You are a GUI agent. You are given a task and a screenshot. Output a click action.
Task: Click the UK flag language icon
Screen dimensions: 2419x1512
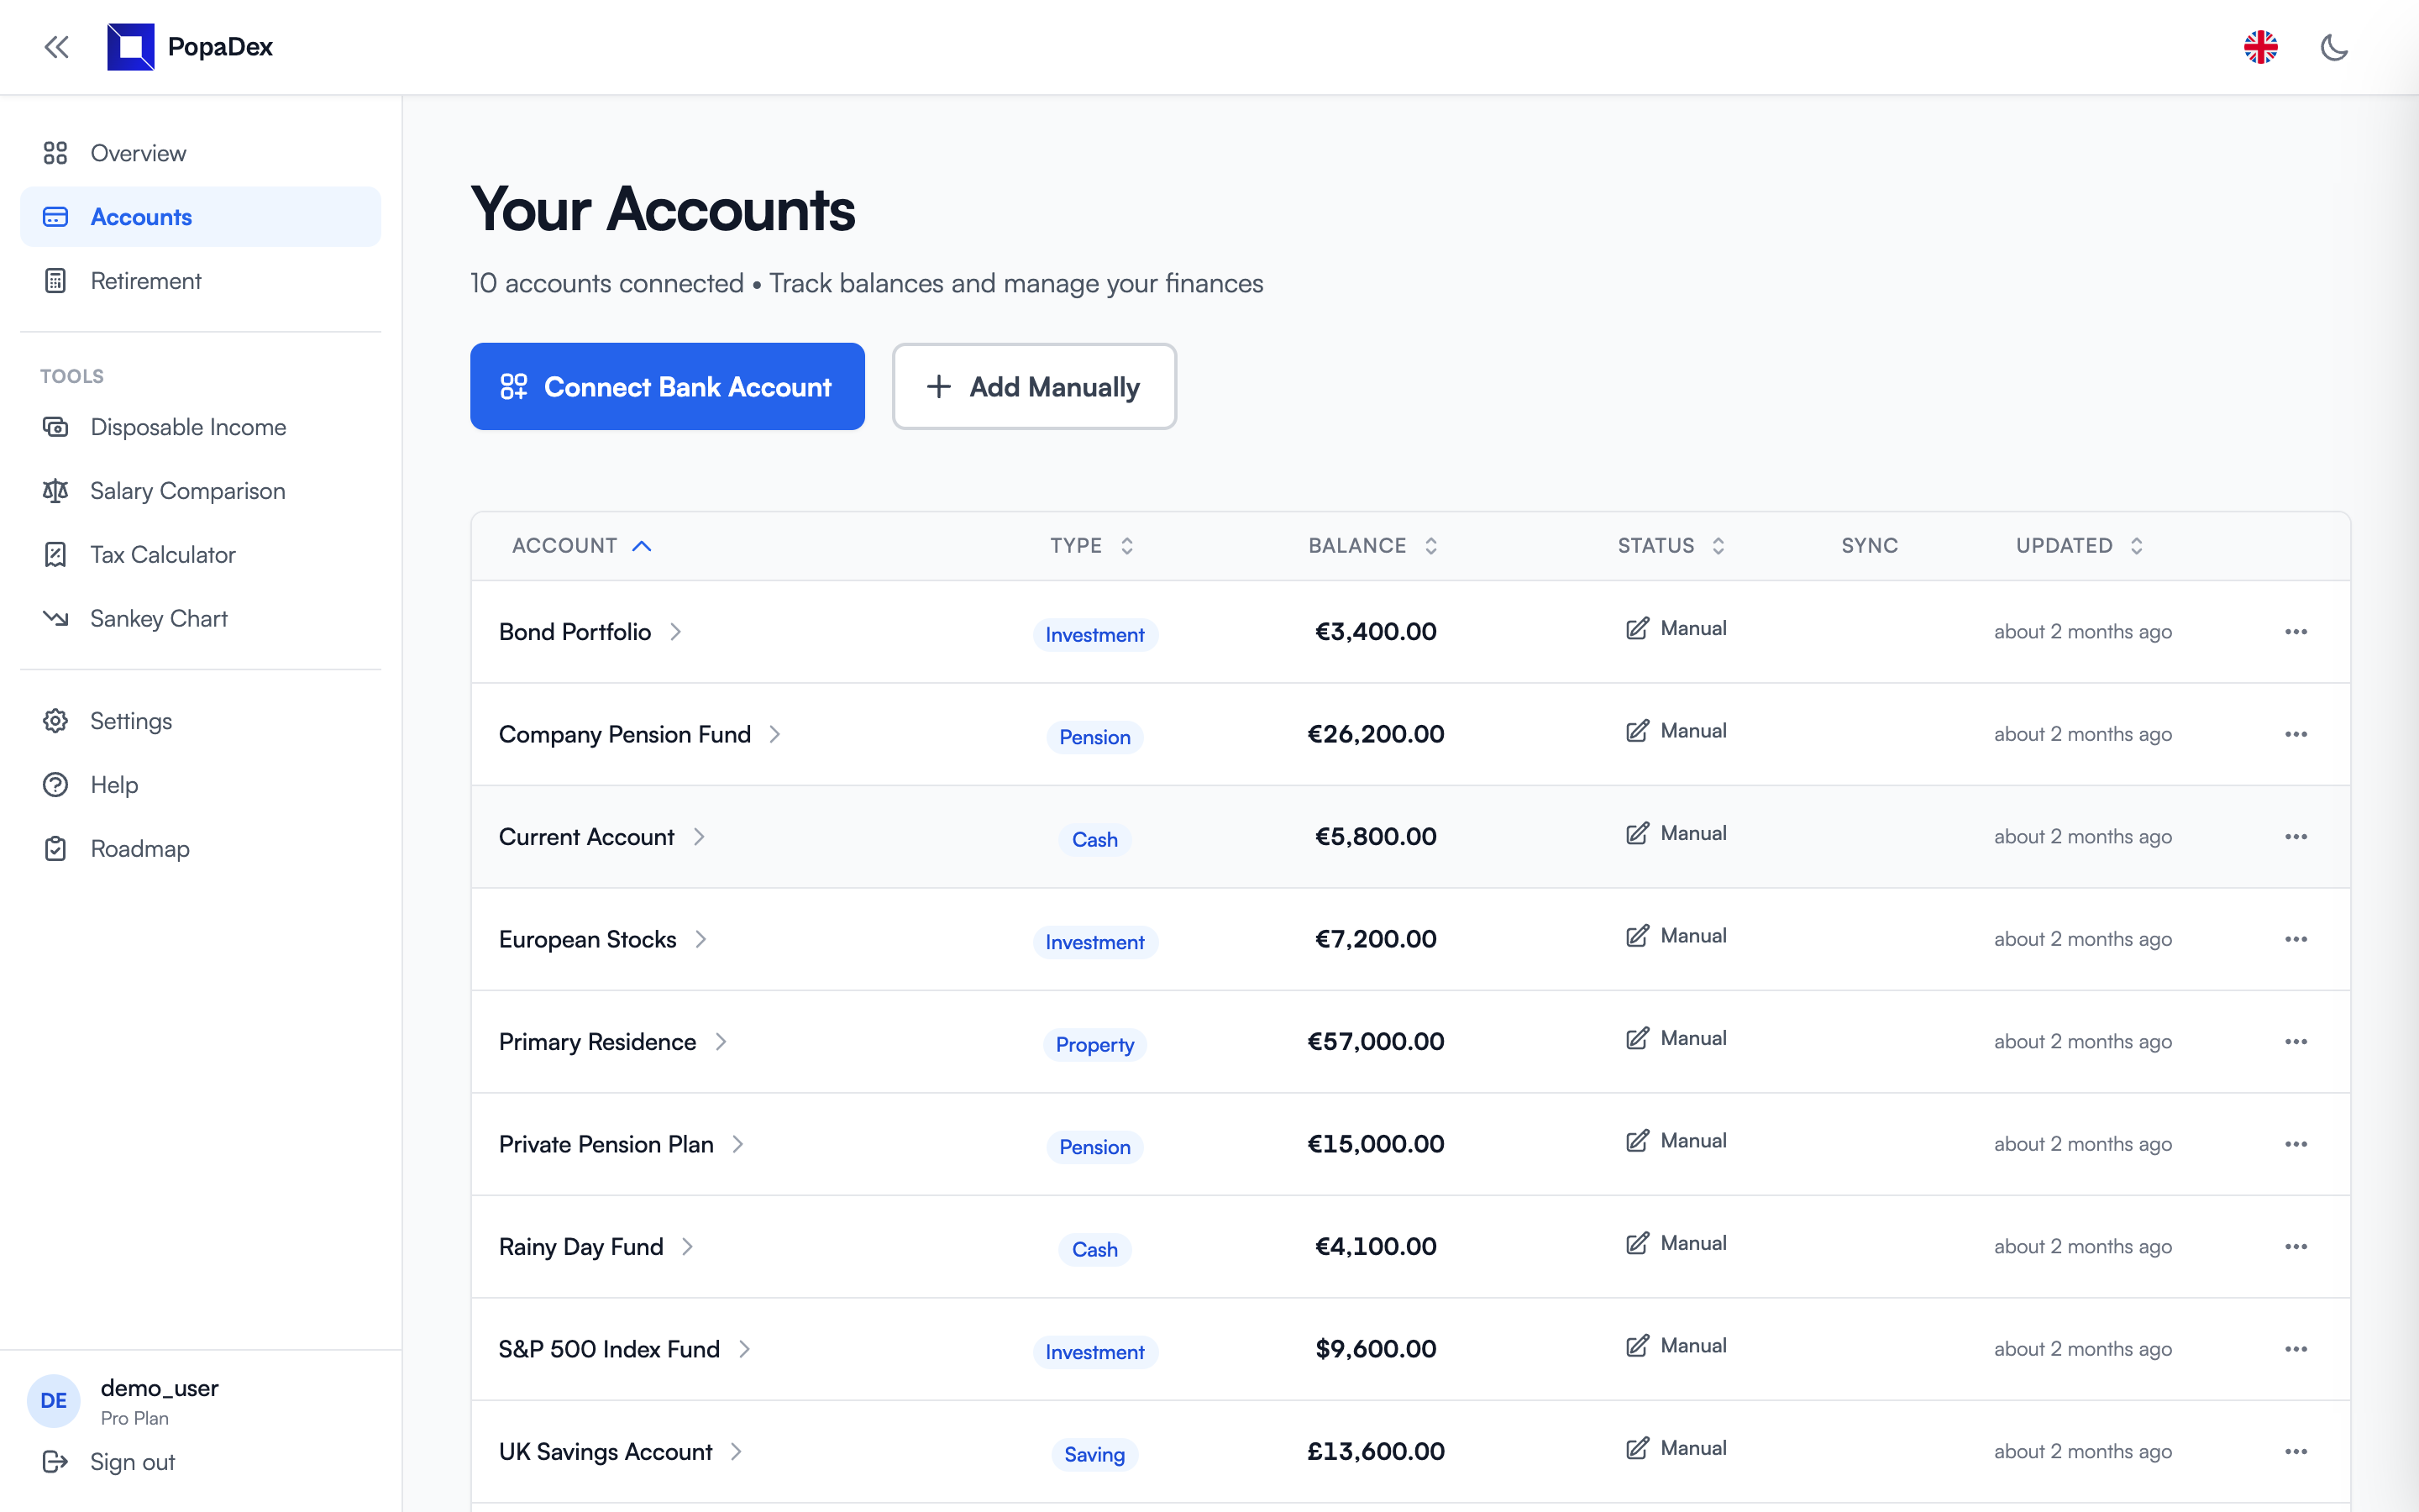[x=2261, y=47]
